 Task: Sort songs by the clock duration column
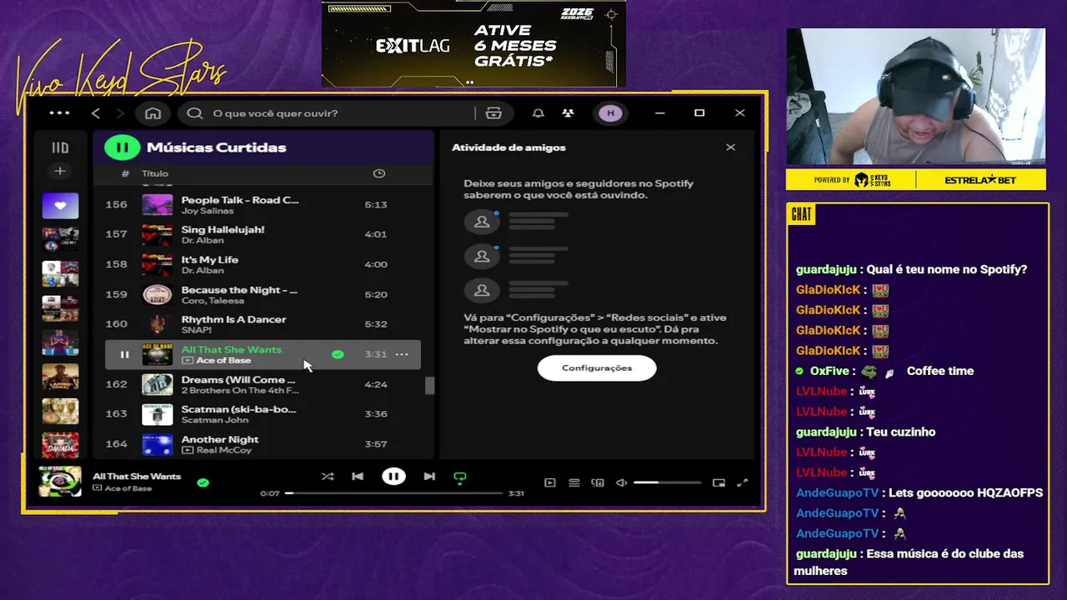(378, 173)
